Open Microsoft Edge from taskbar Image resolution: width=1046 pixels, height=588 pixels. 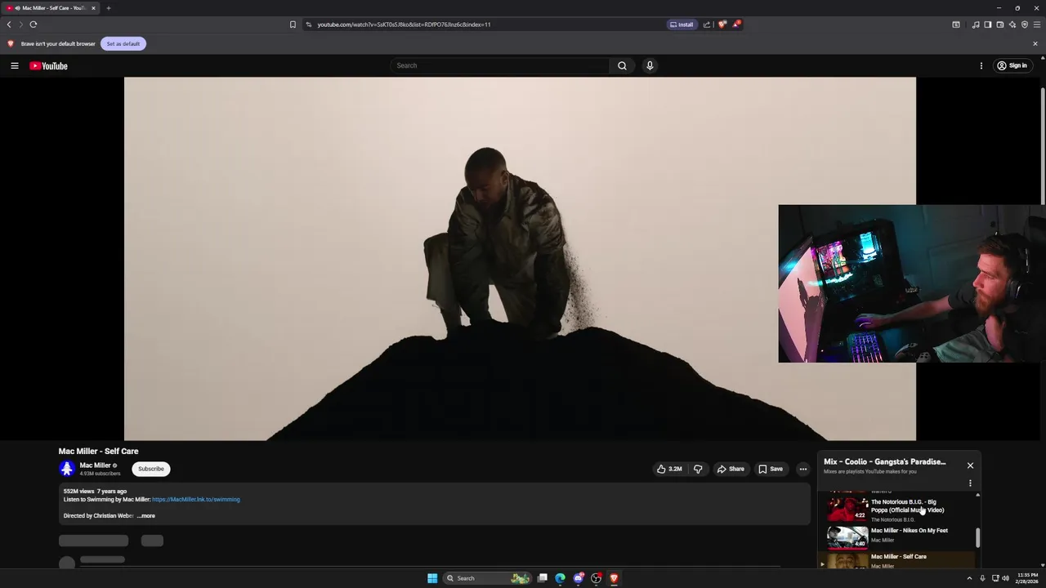[x=560, y=578]
